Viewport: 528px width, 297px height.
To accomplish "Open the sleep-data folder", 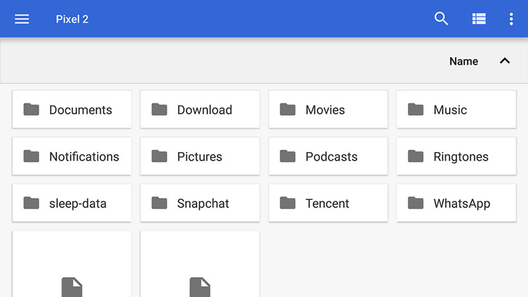I will [71, 203].
